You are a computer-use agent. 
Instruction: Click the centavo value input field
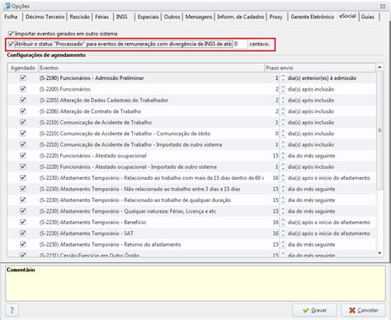click(x=240, y=44)
